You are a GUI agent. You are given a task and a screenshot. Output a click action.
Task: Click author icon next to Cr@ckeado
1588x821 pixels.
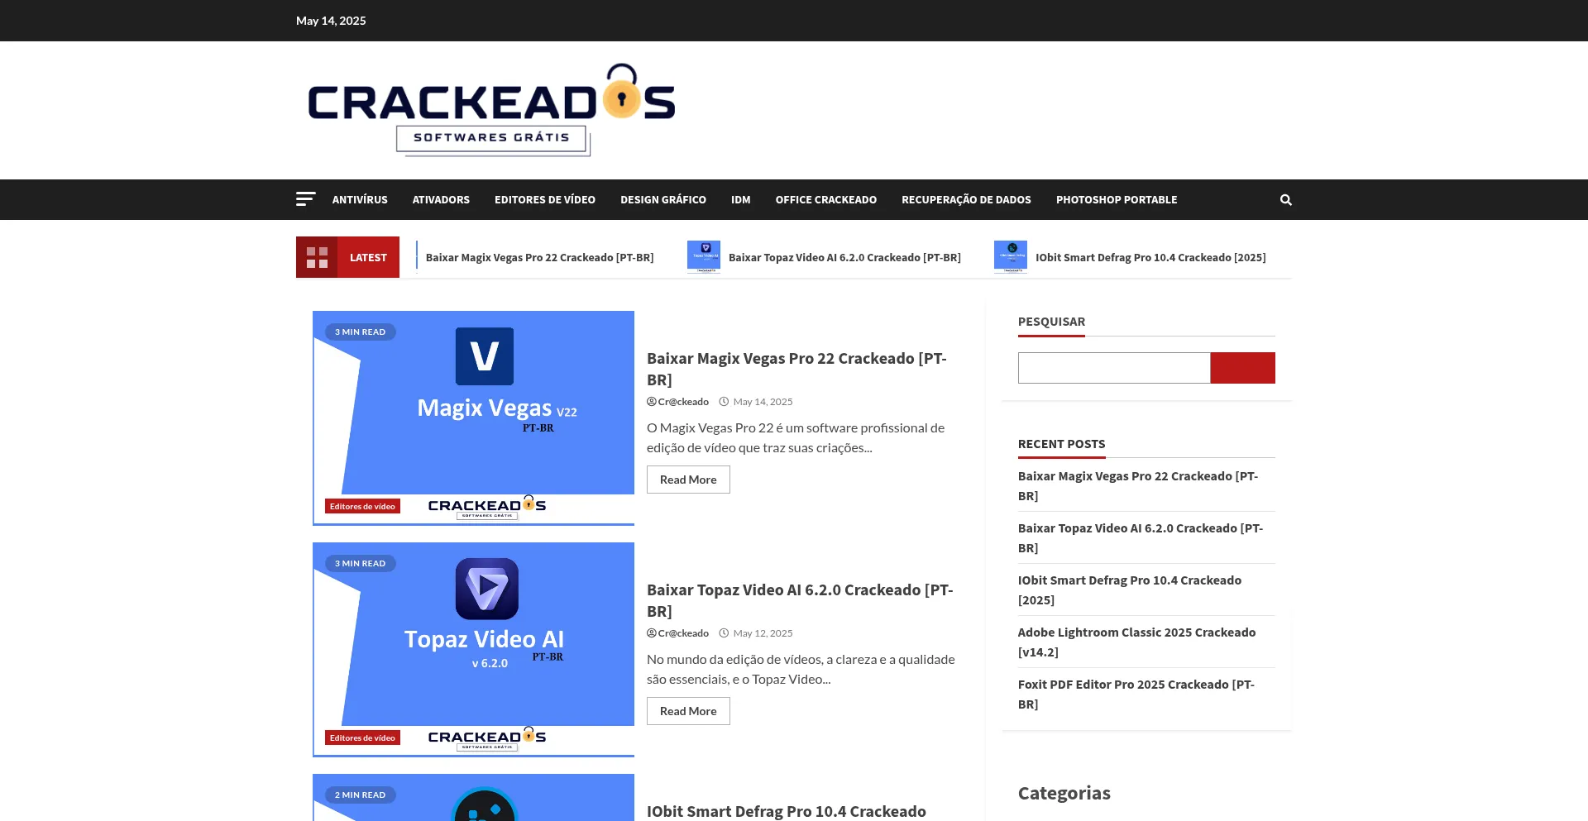(653, 401)
